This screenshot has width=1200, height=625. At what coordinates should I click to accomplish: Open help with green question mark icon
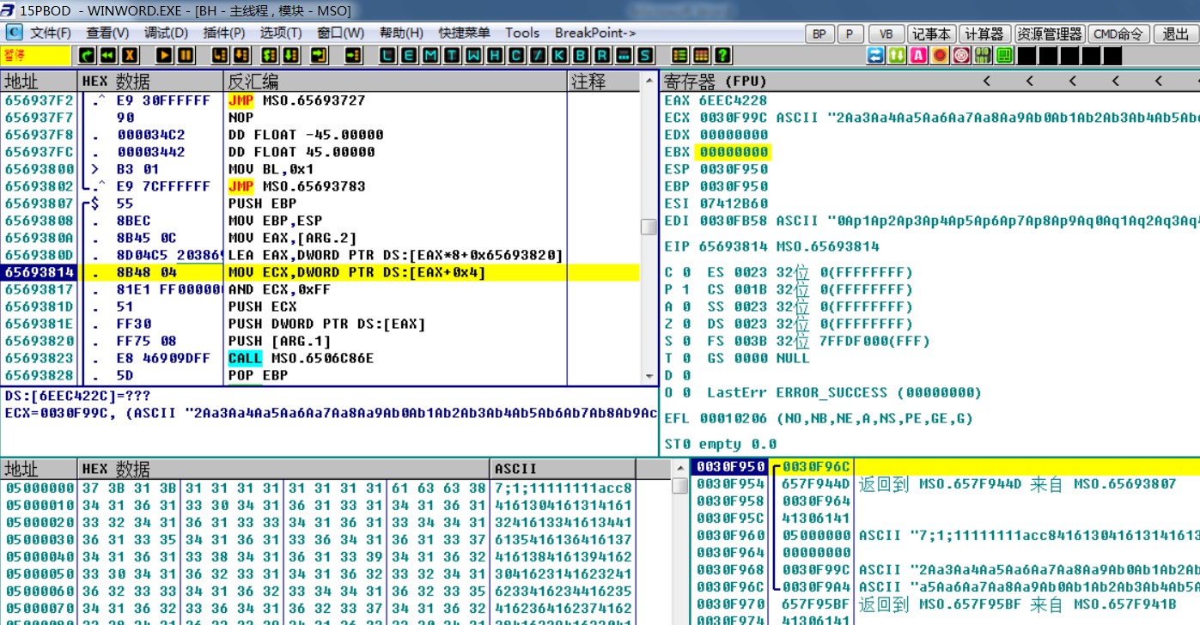(x=723, y=55)
